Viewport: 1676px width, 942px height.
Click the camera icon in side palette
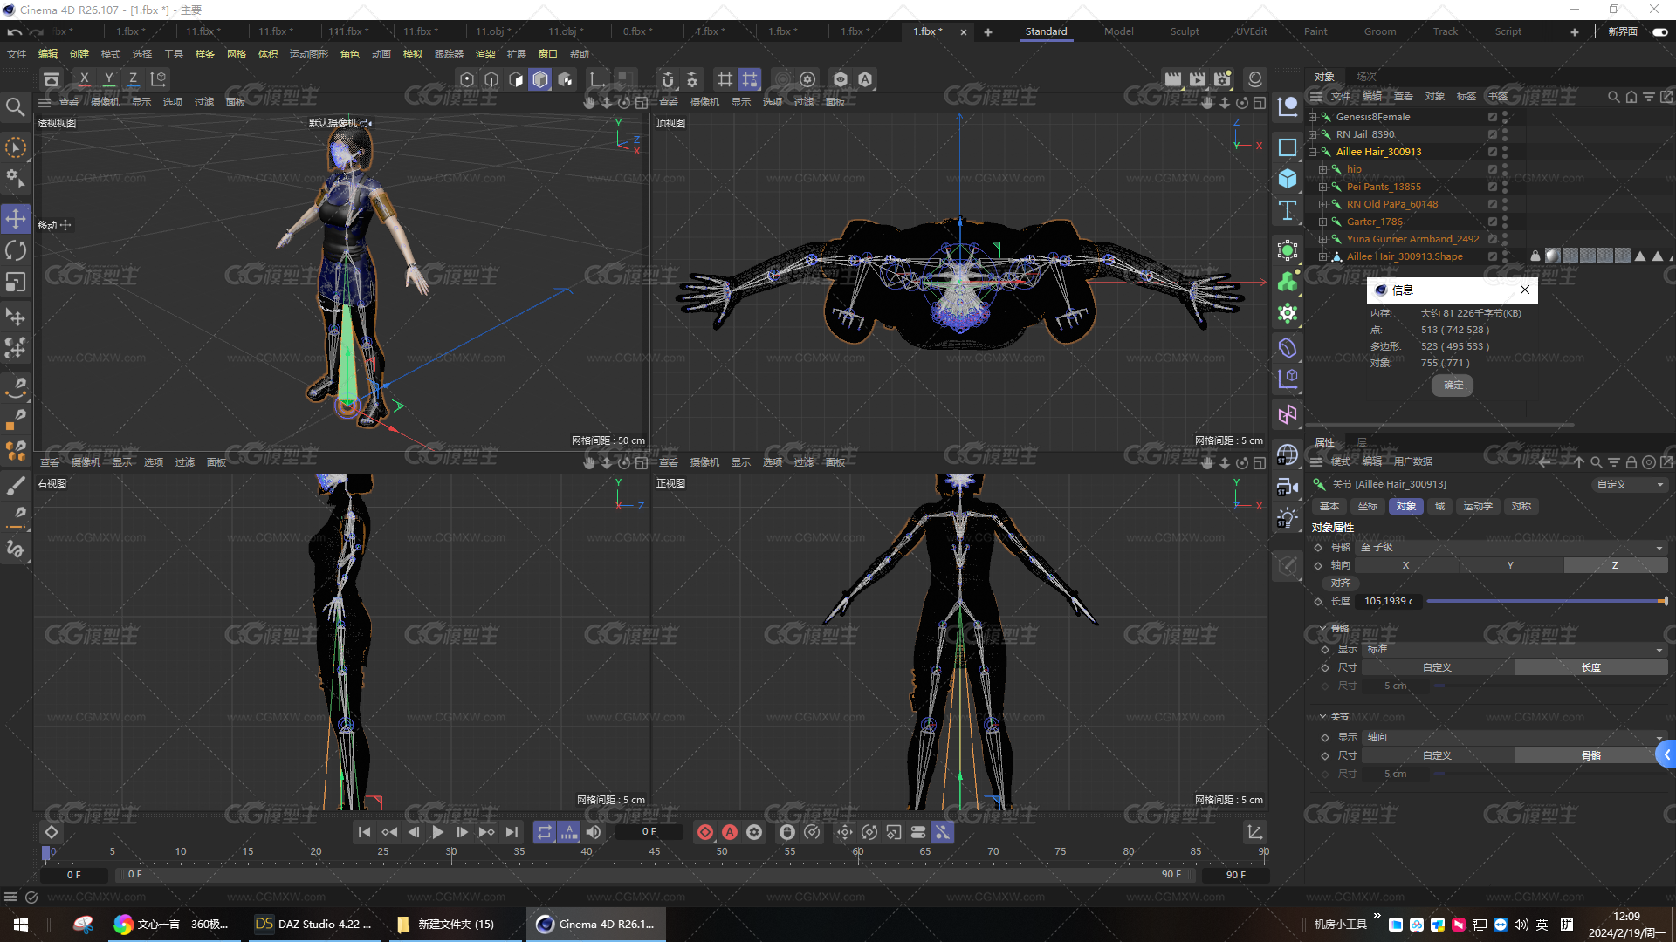click(1288, 487)
